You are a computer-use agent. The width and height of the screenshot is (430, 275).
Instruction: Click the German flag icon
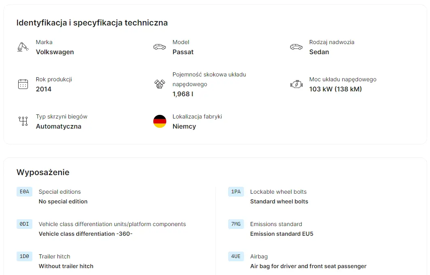pos(160,121)
